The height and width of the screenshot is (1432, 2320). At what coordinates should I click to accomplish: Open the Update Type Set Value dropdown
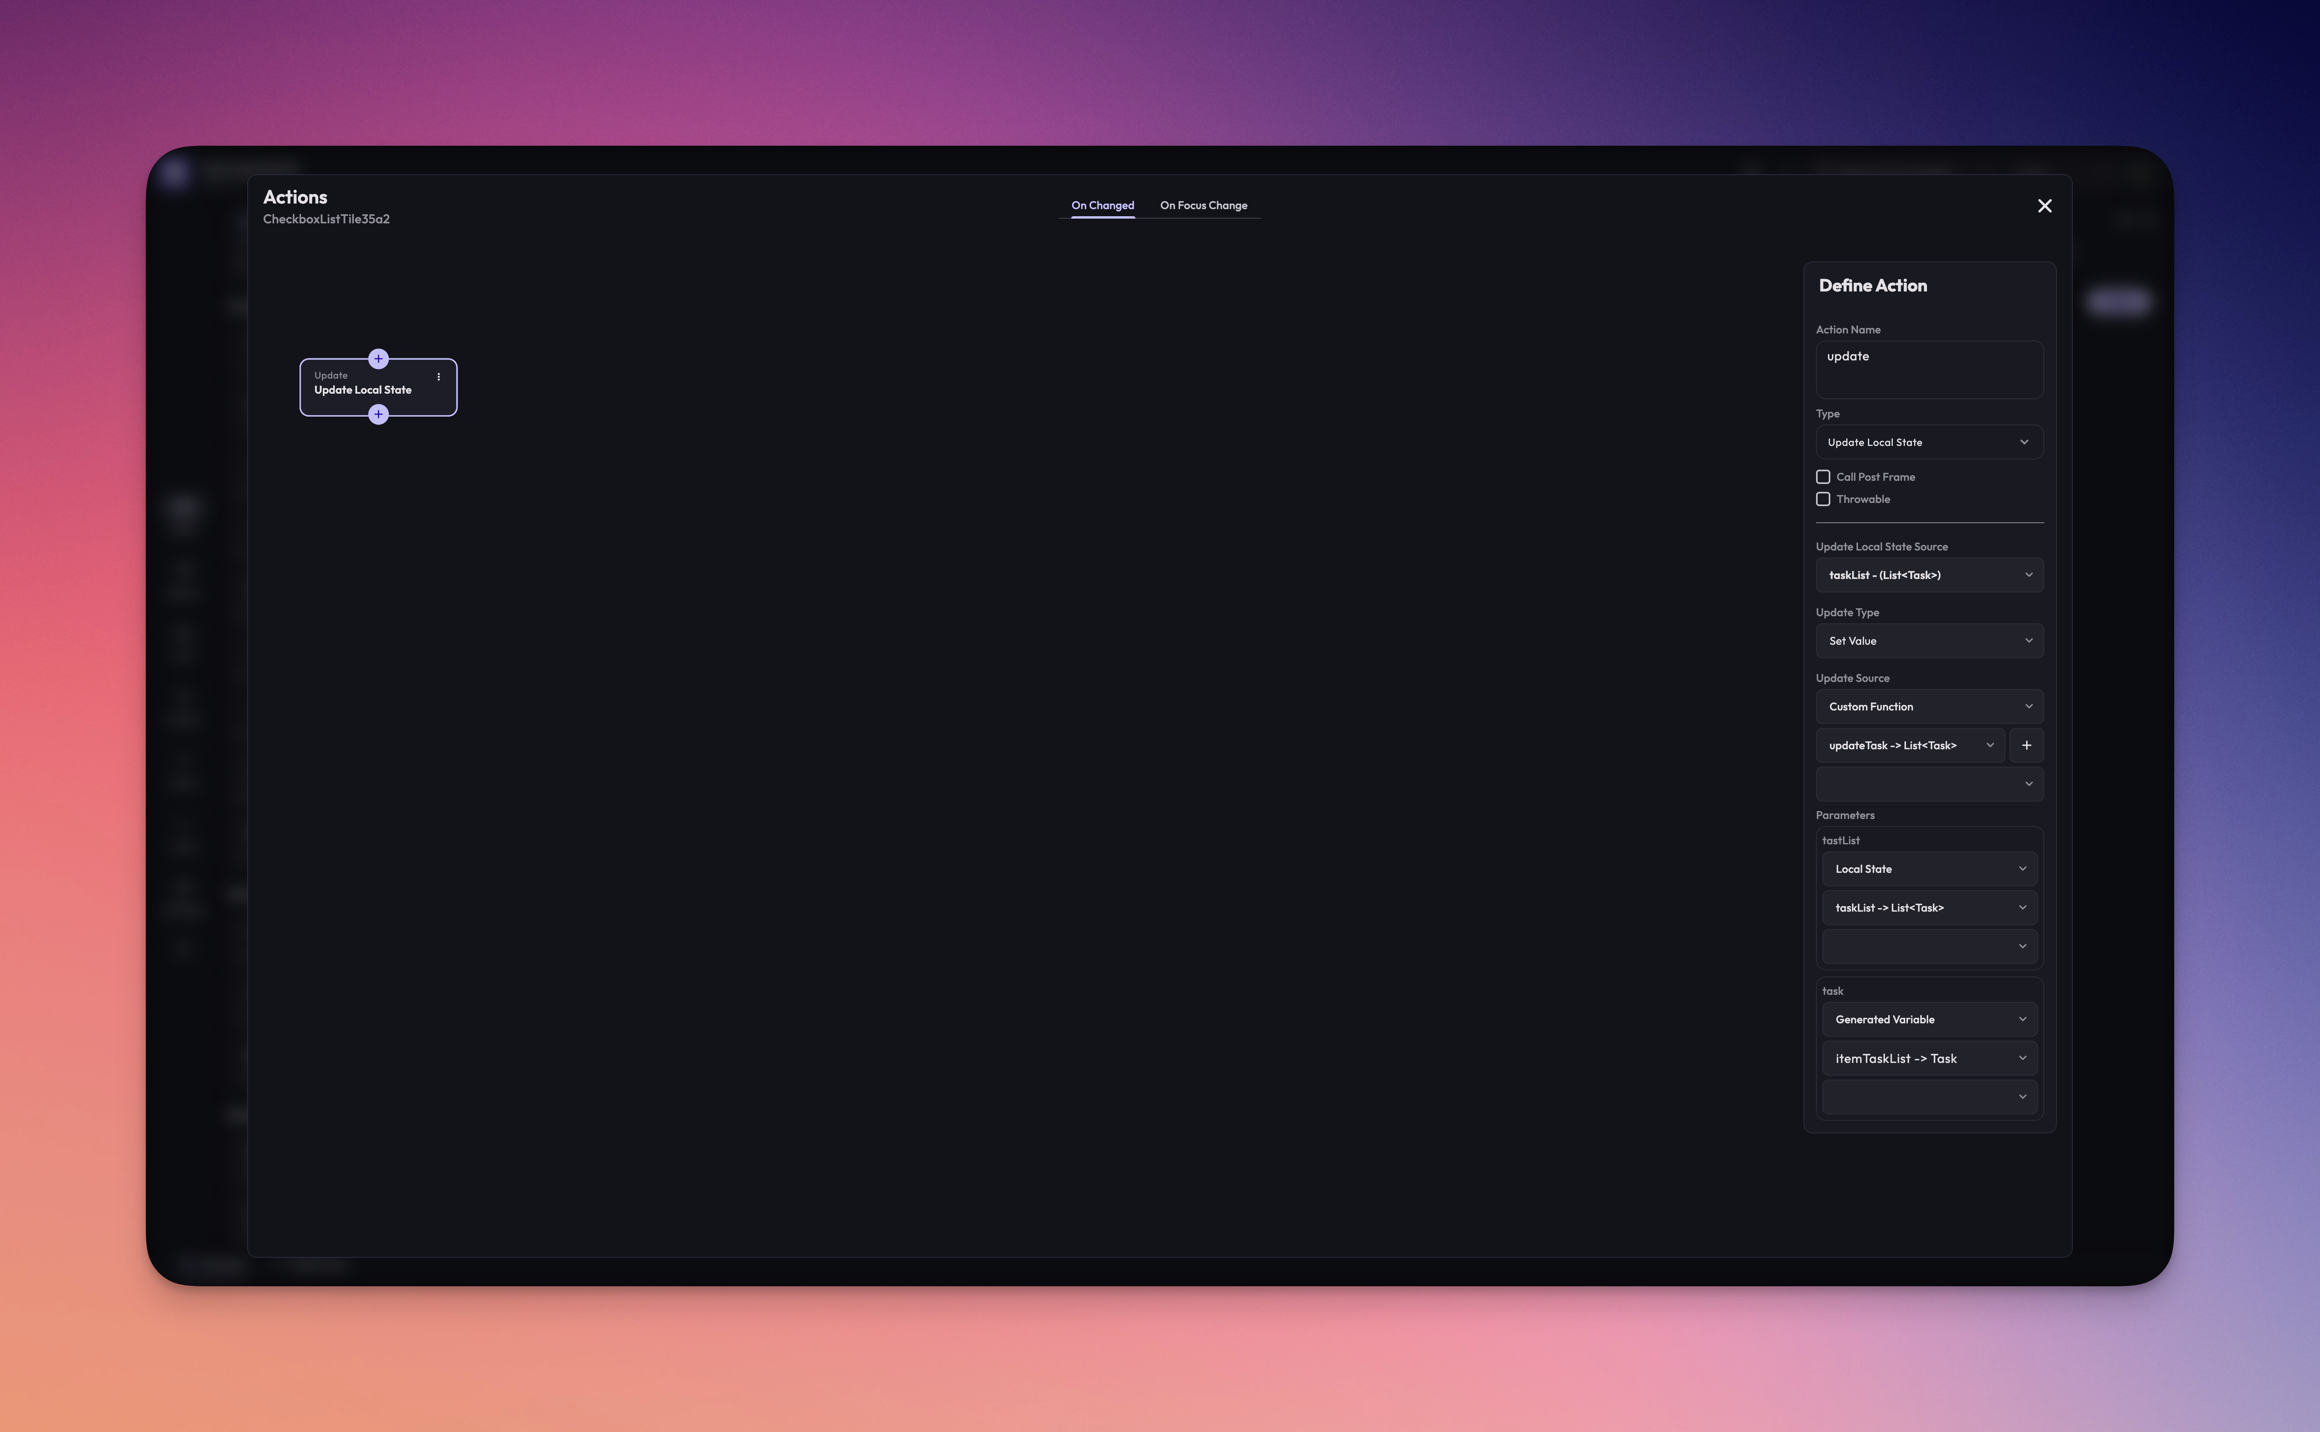(x=1929, y=641)
